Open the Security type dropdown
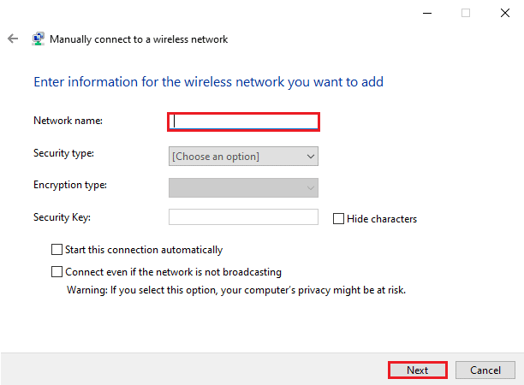Screen dimensions: 524x385 (x=243, y=156)
